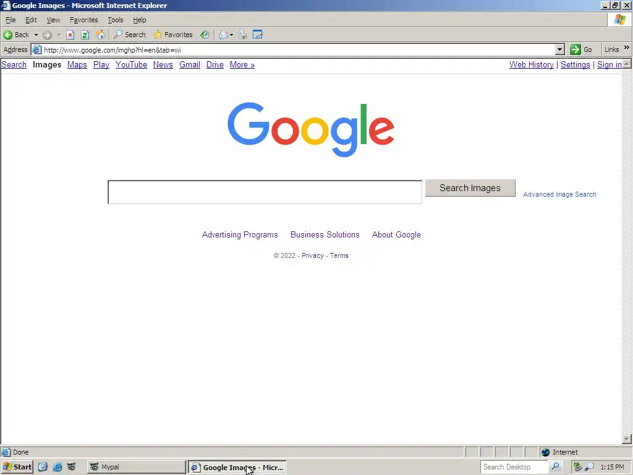Open the Favorites menu
Image resolution: width=633 pixels, height=475 pixels.
coord(84,20)
